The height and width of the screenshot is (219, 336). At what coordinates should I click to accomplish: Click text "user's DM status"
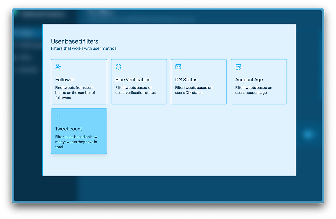[189, 93]
